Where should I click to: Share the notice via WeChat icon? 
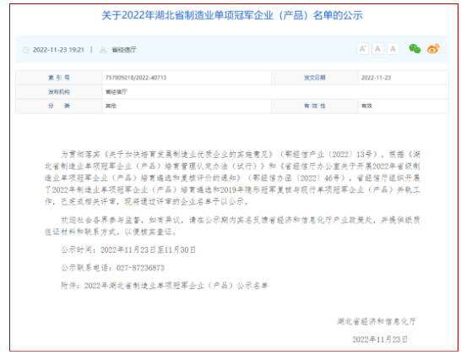click(415, 49)
